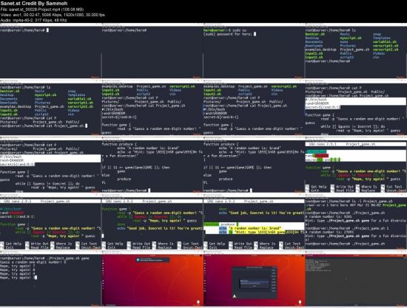The height and width of the screenshot is (308, 407).
Task: Click the notification popup in the Ubuntu desktop thumbnail
Action: (x=153, y=260)
